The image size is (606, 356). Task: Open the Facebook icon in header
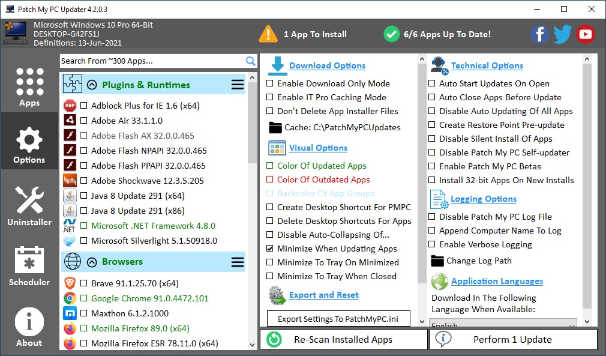click(x=539, y=34)
